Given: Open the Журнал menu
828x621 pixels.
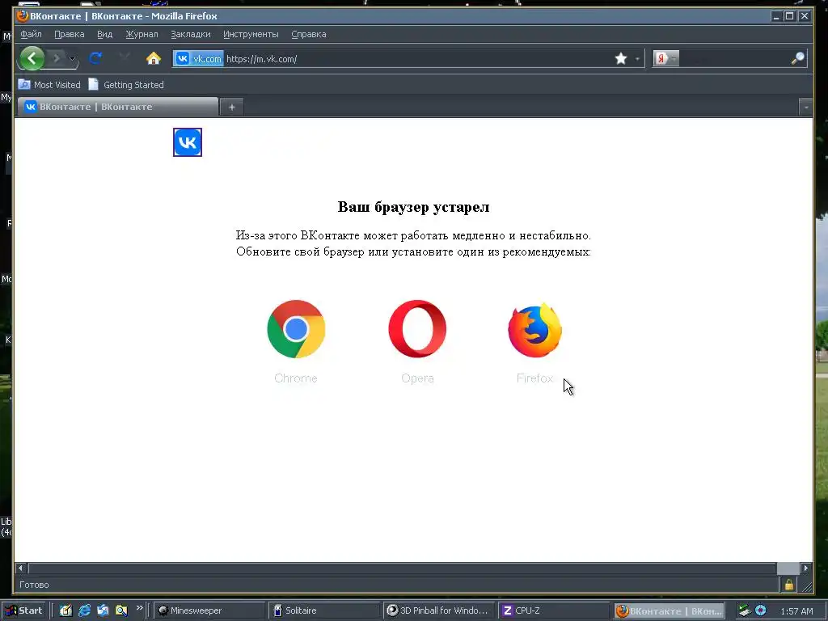Looking at the screenshot, I should (142, 34).
